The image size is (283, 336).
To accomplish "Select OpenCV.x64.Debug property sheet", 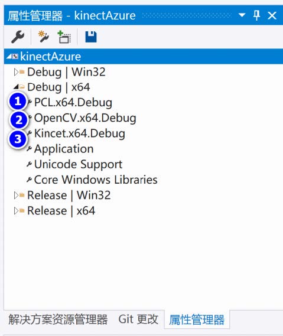I will pos(85,118).
